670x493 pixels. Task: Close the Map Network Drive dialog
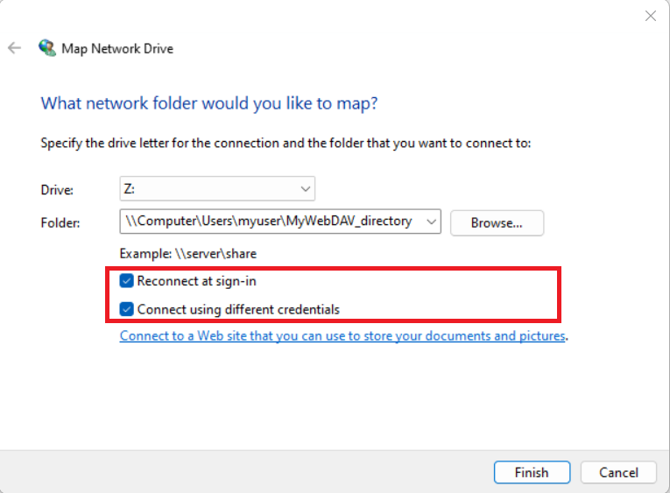click(650, 16)
